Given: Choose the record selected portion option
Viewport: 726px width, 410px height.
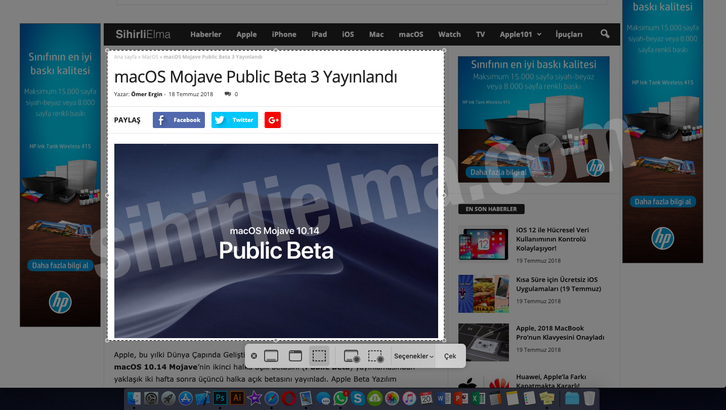Looking at the screenshot, I should tap(375, 356).
